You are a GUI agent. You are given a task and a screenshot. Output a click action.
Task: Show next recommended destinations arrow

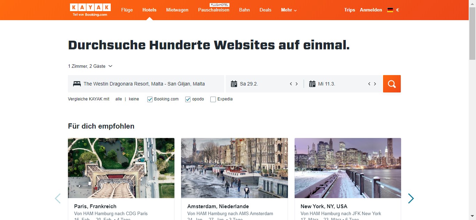pos(411,198)
